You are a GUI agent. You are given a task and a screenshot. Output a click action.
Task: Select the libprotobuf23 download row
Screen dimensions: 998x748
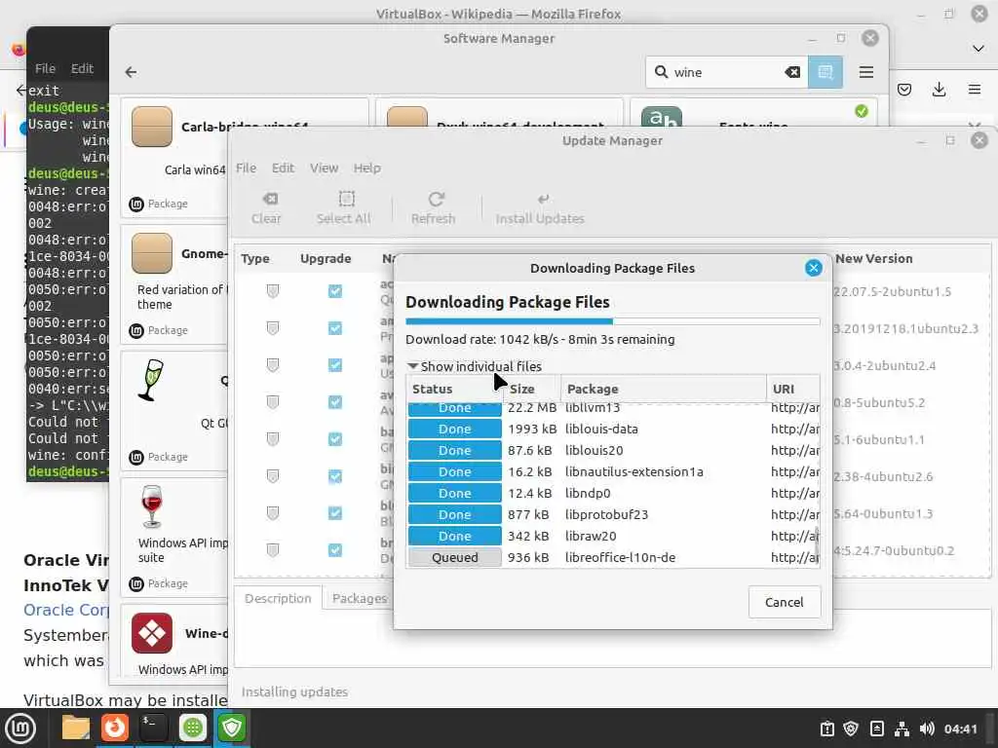click(613, 514)
